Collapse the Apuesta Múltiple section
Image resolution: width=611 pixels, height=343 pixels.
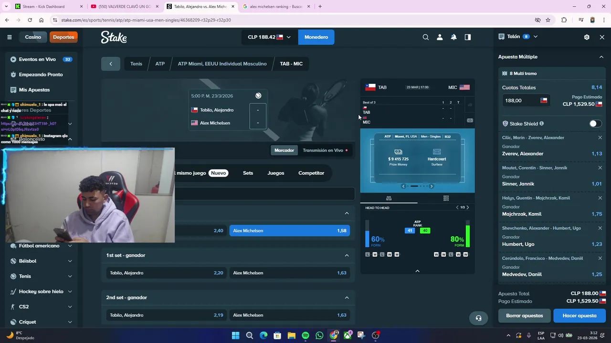coord(601,57)
